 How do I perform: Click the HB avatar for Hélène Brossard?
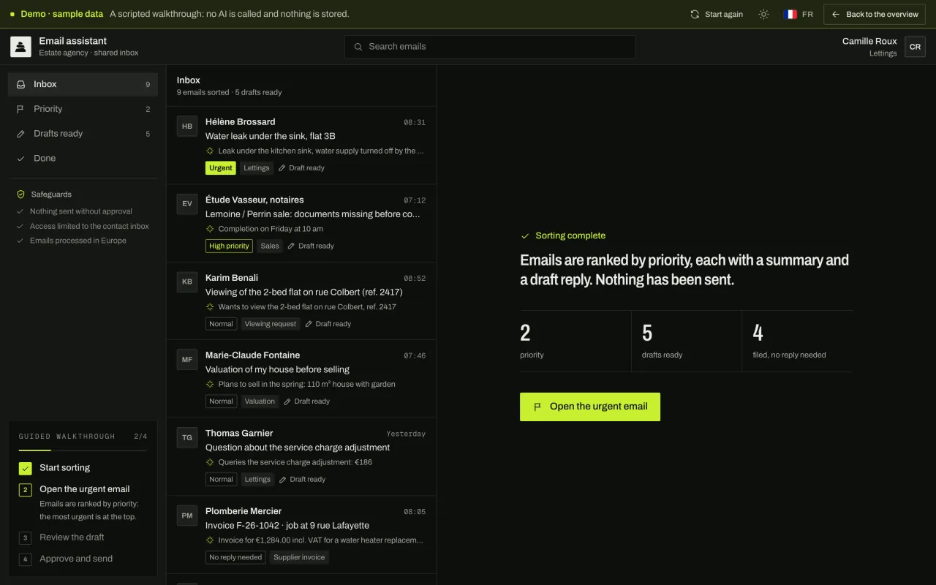coord(187,127)
